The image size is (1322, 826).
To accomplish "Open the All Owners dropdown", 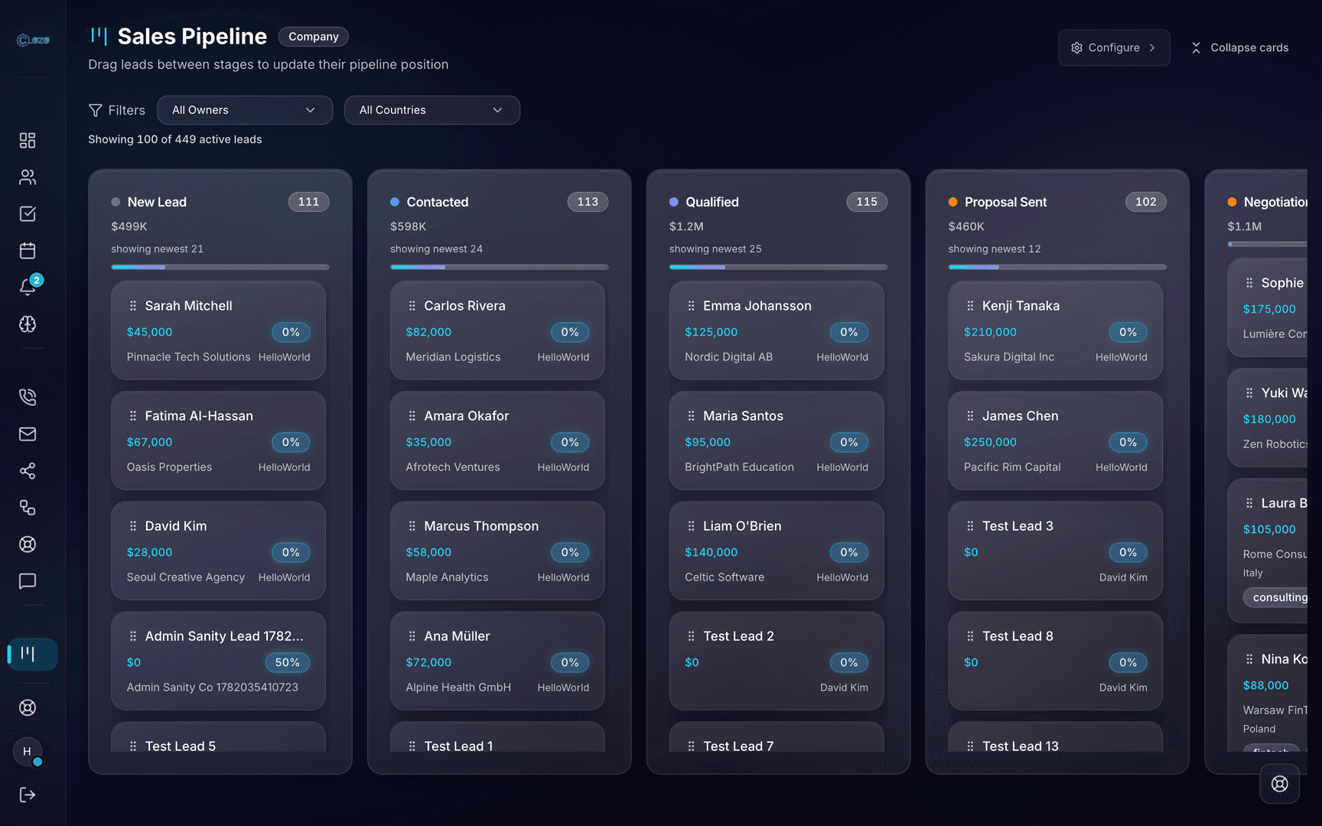I will pos(245,110).
